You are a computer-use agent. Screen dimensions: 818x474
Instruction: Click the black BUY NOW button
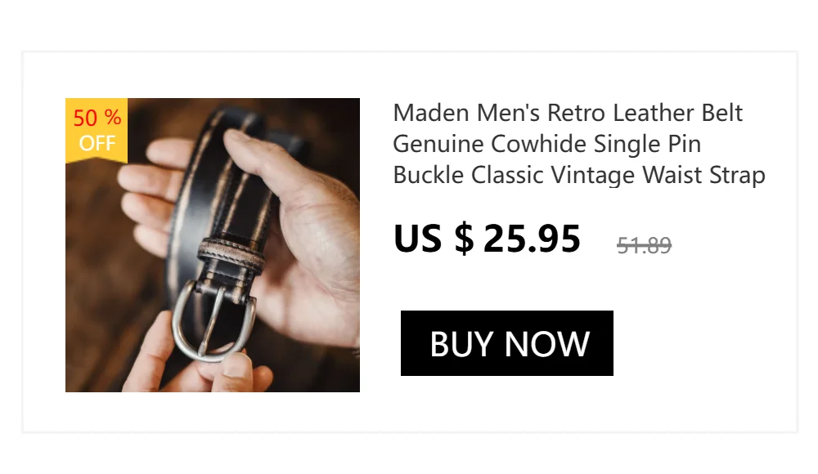tap(506, 343)
